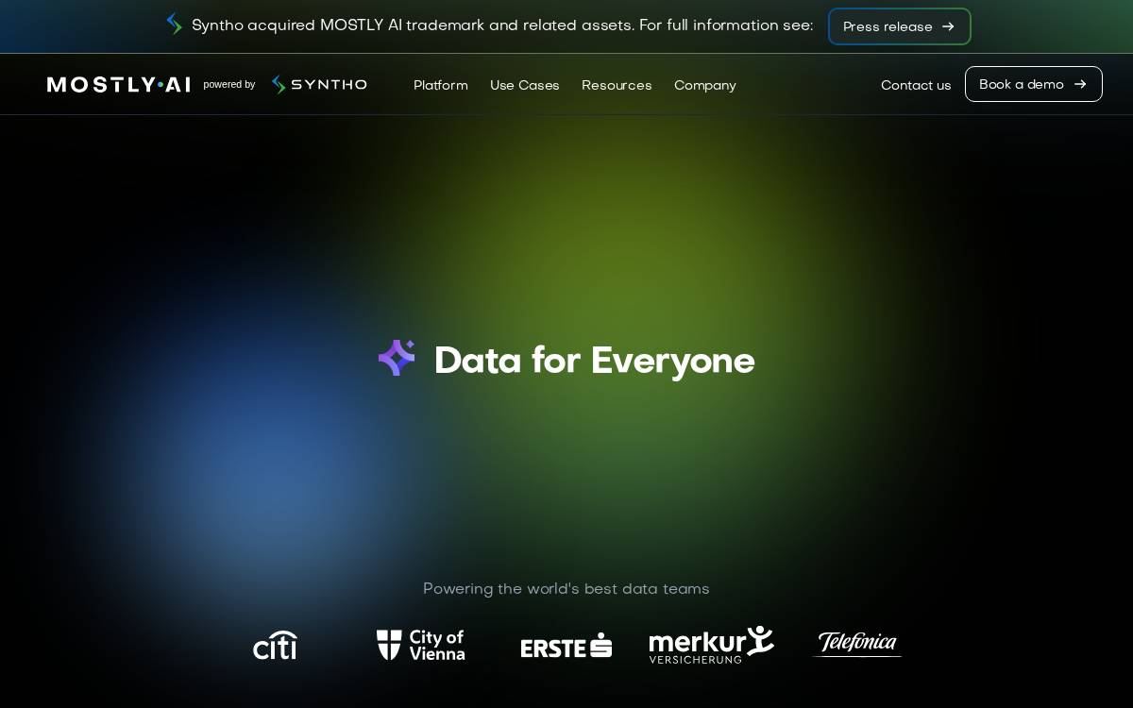Open the Company menu
The width and height of the screenshot is (1133, 708).
pyautogui.click(x=705, y=85)
